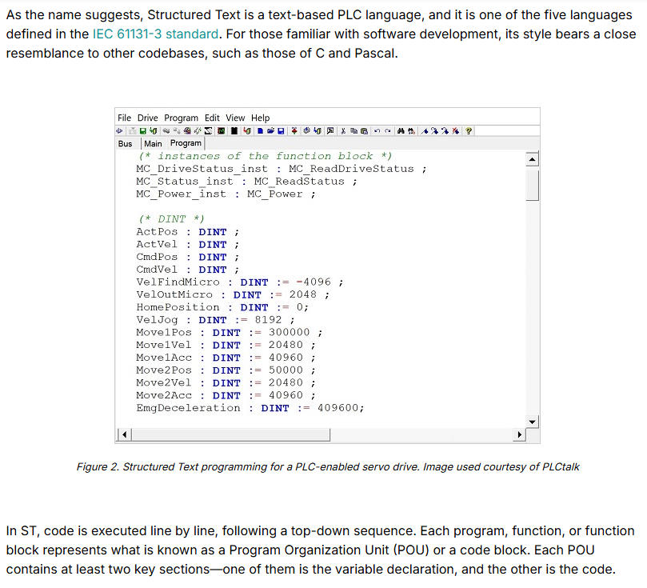Viewport: 647px width, 588px height.
Task: Click the Undo arrow icon
Action: 377,131
